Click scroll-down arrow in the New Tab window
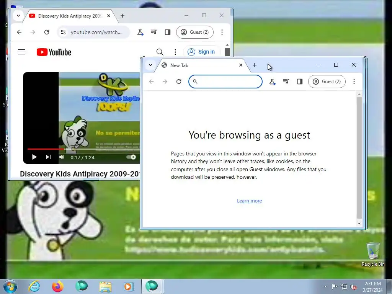This screenshot has width=392, height=294. click(359, 224)
